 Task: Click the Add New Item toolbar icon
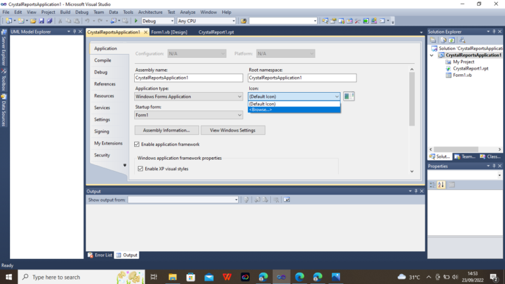click(x=21, y=21)
